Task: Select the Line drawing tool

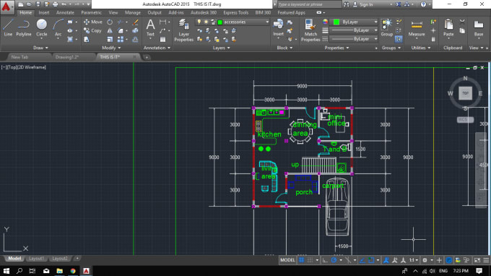Action: (8, 27)
